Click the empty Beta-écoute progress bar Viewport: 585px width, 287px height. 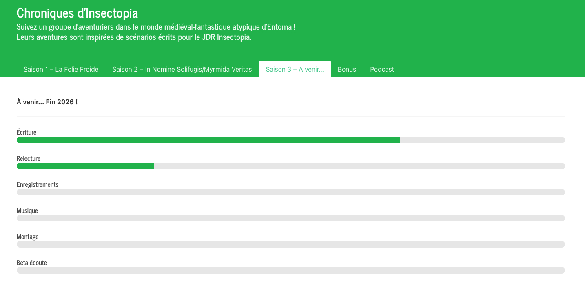click(290, 270)
